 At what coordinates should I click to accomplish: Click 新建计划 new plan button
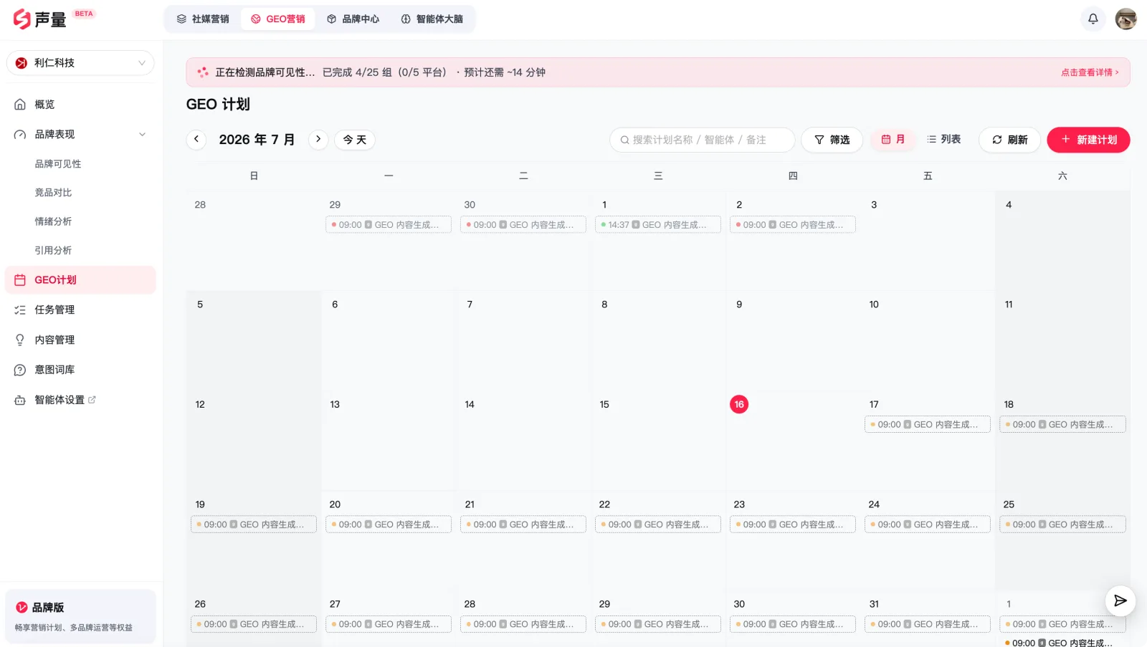(x=1088, y=140)
